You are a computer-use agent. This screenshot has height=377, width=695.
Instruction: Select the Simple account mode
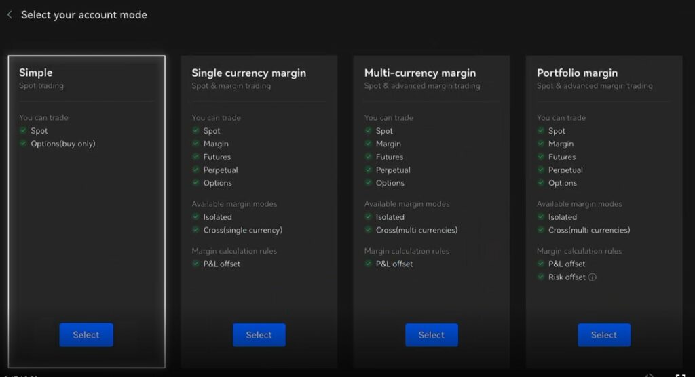[86, 335]
